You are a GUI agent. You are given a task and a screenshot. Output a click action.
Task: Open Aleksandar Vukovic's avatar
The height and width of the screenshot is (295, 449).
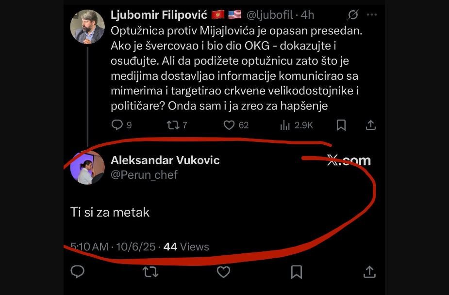pos(87,168)
